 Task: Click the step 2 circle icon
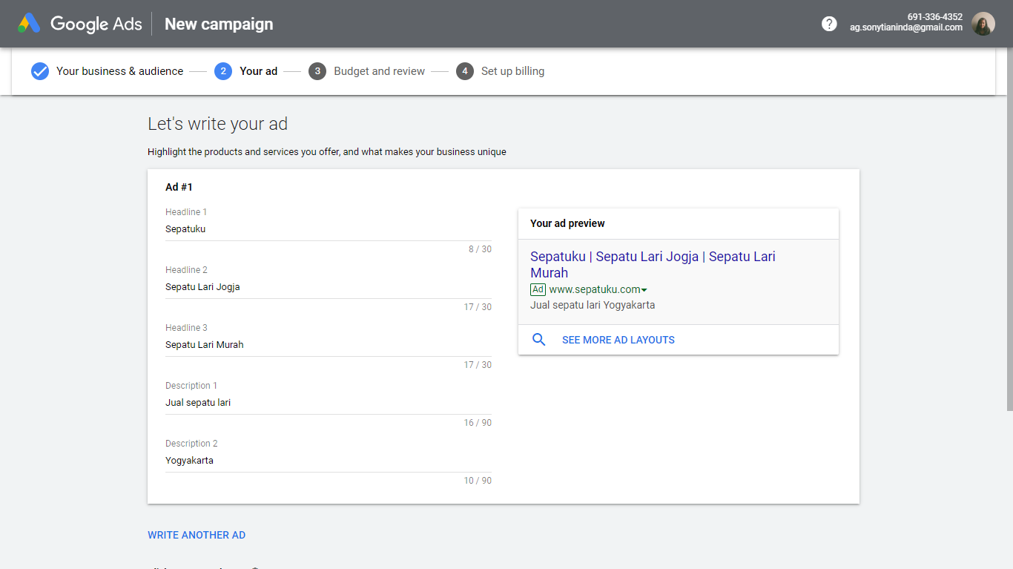223,71
